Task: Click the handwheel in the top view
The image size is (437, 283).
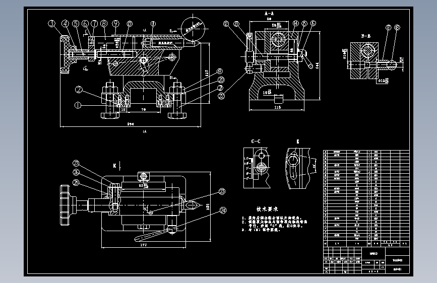Action: 69,205
